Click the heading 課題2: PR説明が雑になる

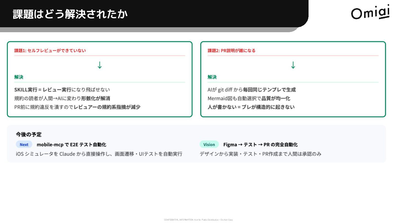(232, 50)
